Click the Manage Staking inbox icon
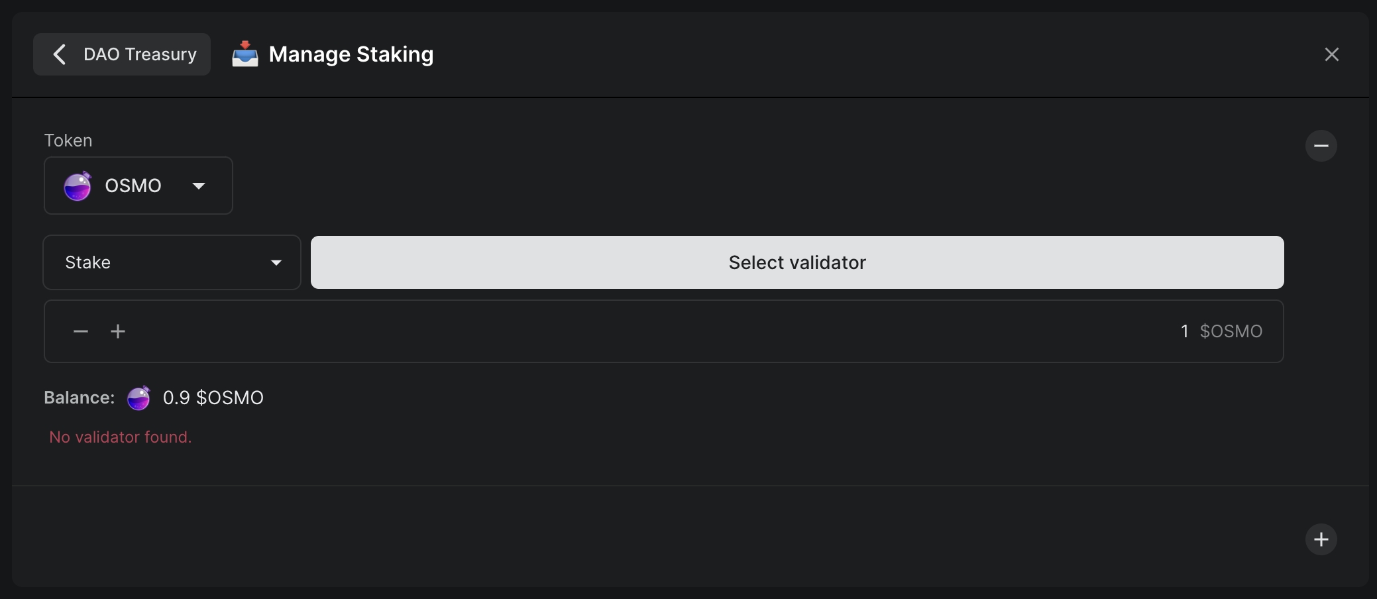 [x=245, y=54]
